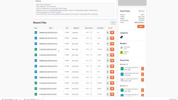Screen dimensions: 178x100
Task: Download the sidebar recent file dated Nov 7, 2022
Action: coord(142,90)
